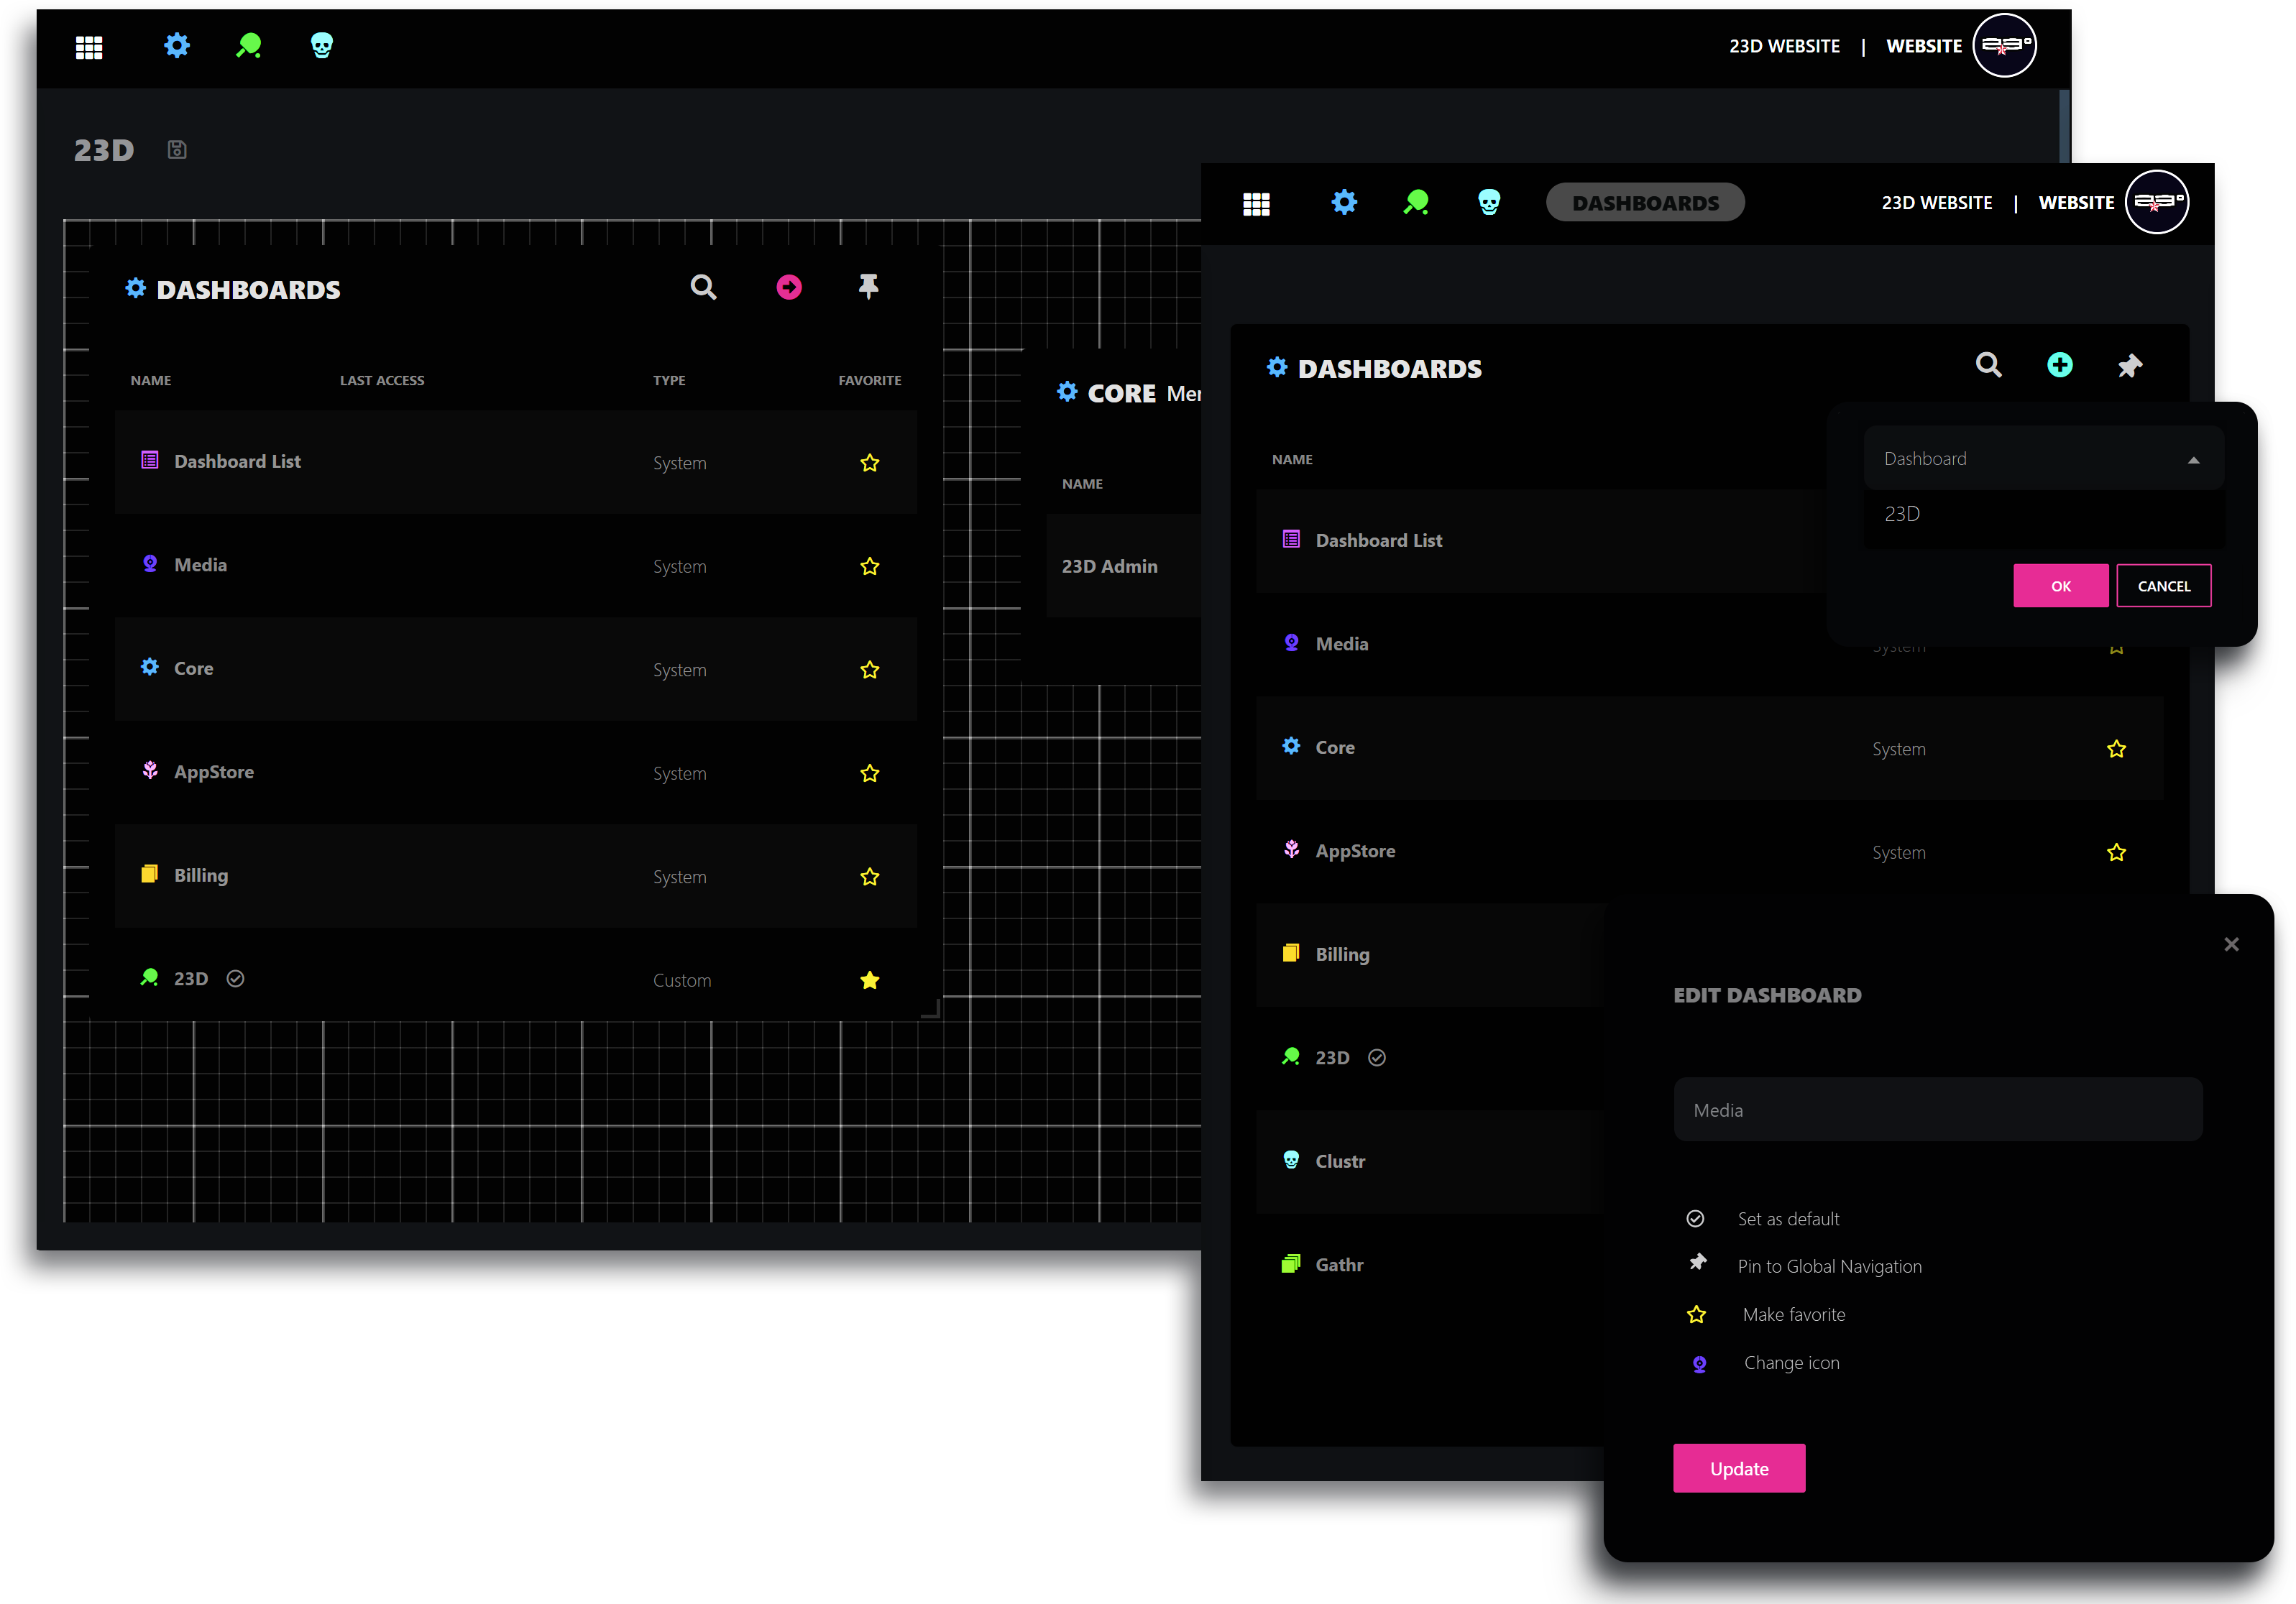Click the Media name input field
Viewport: 2296px width, 1604px height.
click(1937, 1110)
